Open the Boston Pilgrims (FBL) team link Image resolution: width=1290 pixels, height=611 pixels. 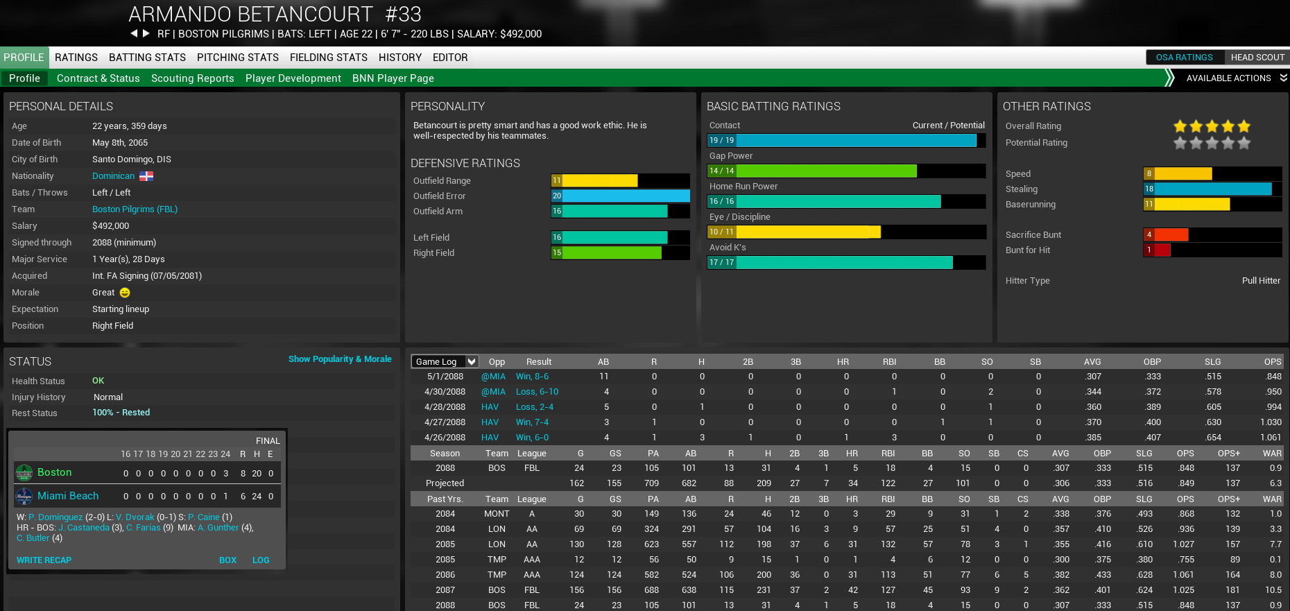135,209
